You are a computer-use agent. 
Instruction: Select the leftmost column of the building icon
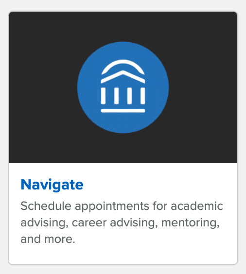pos(103,96)
